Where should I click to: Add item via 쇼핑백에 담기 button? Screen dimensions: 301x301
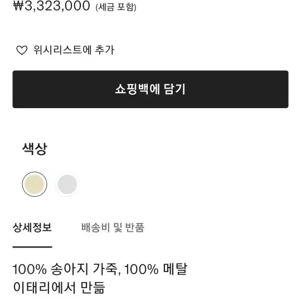[151, 89]
